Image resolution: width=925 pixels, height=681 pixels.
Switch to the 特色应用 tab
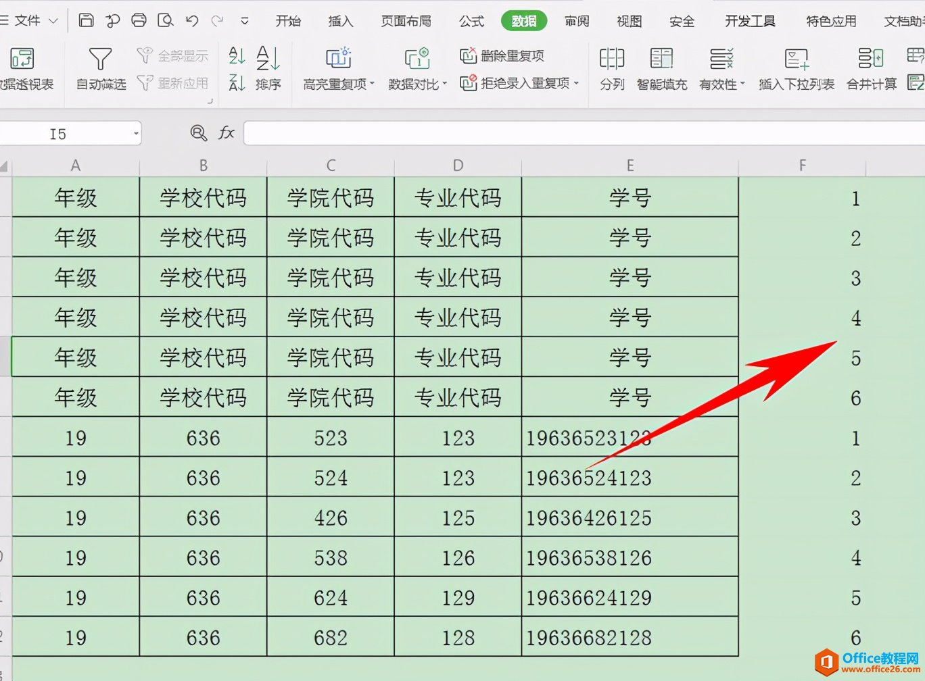tap(831, 21)
